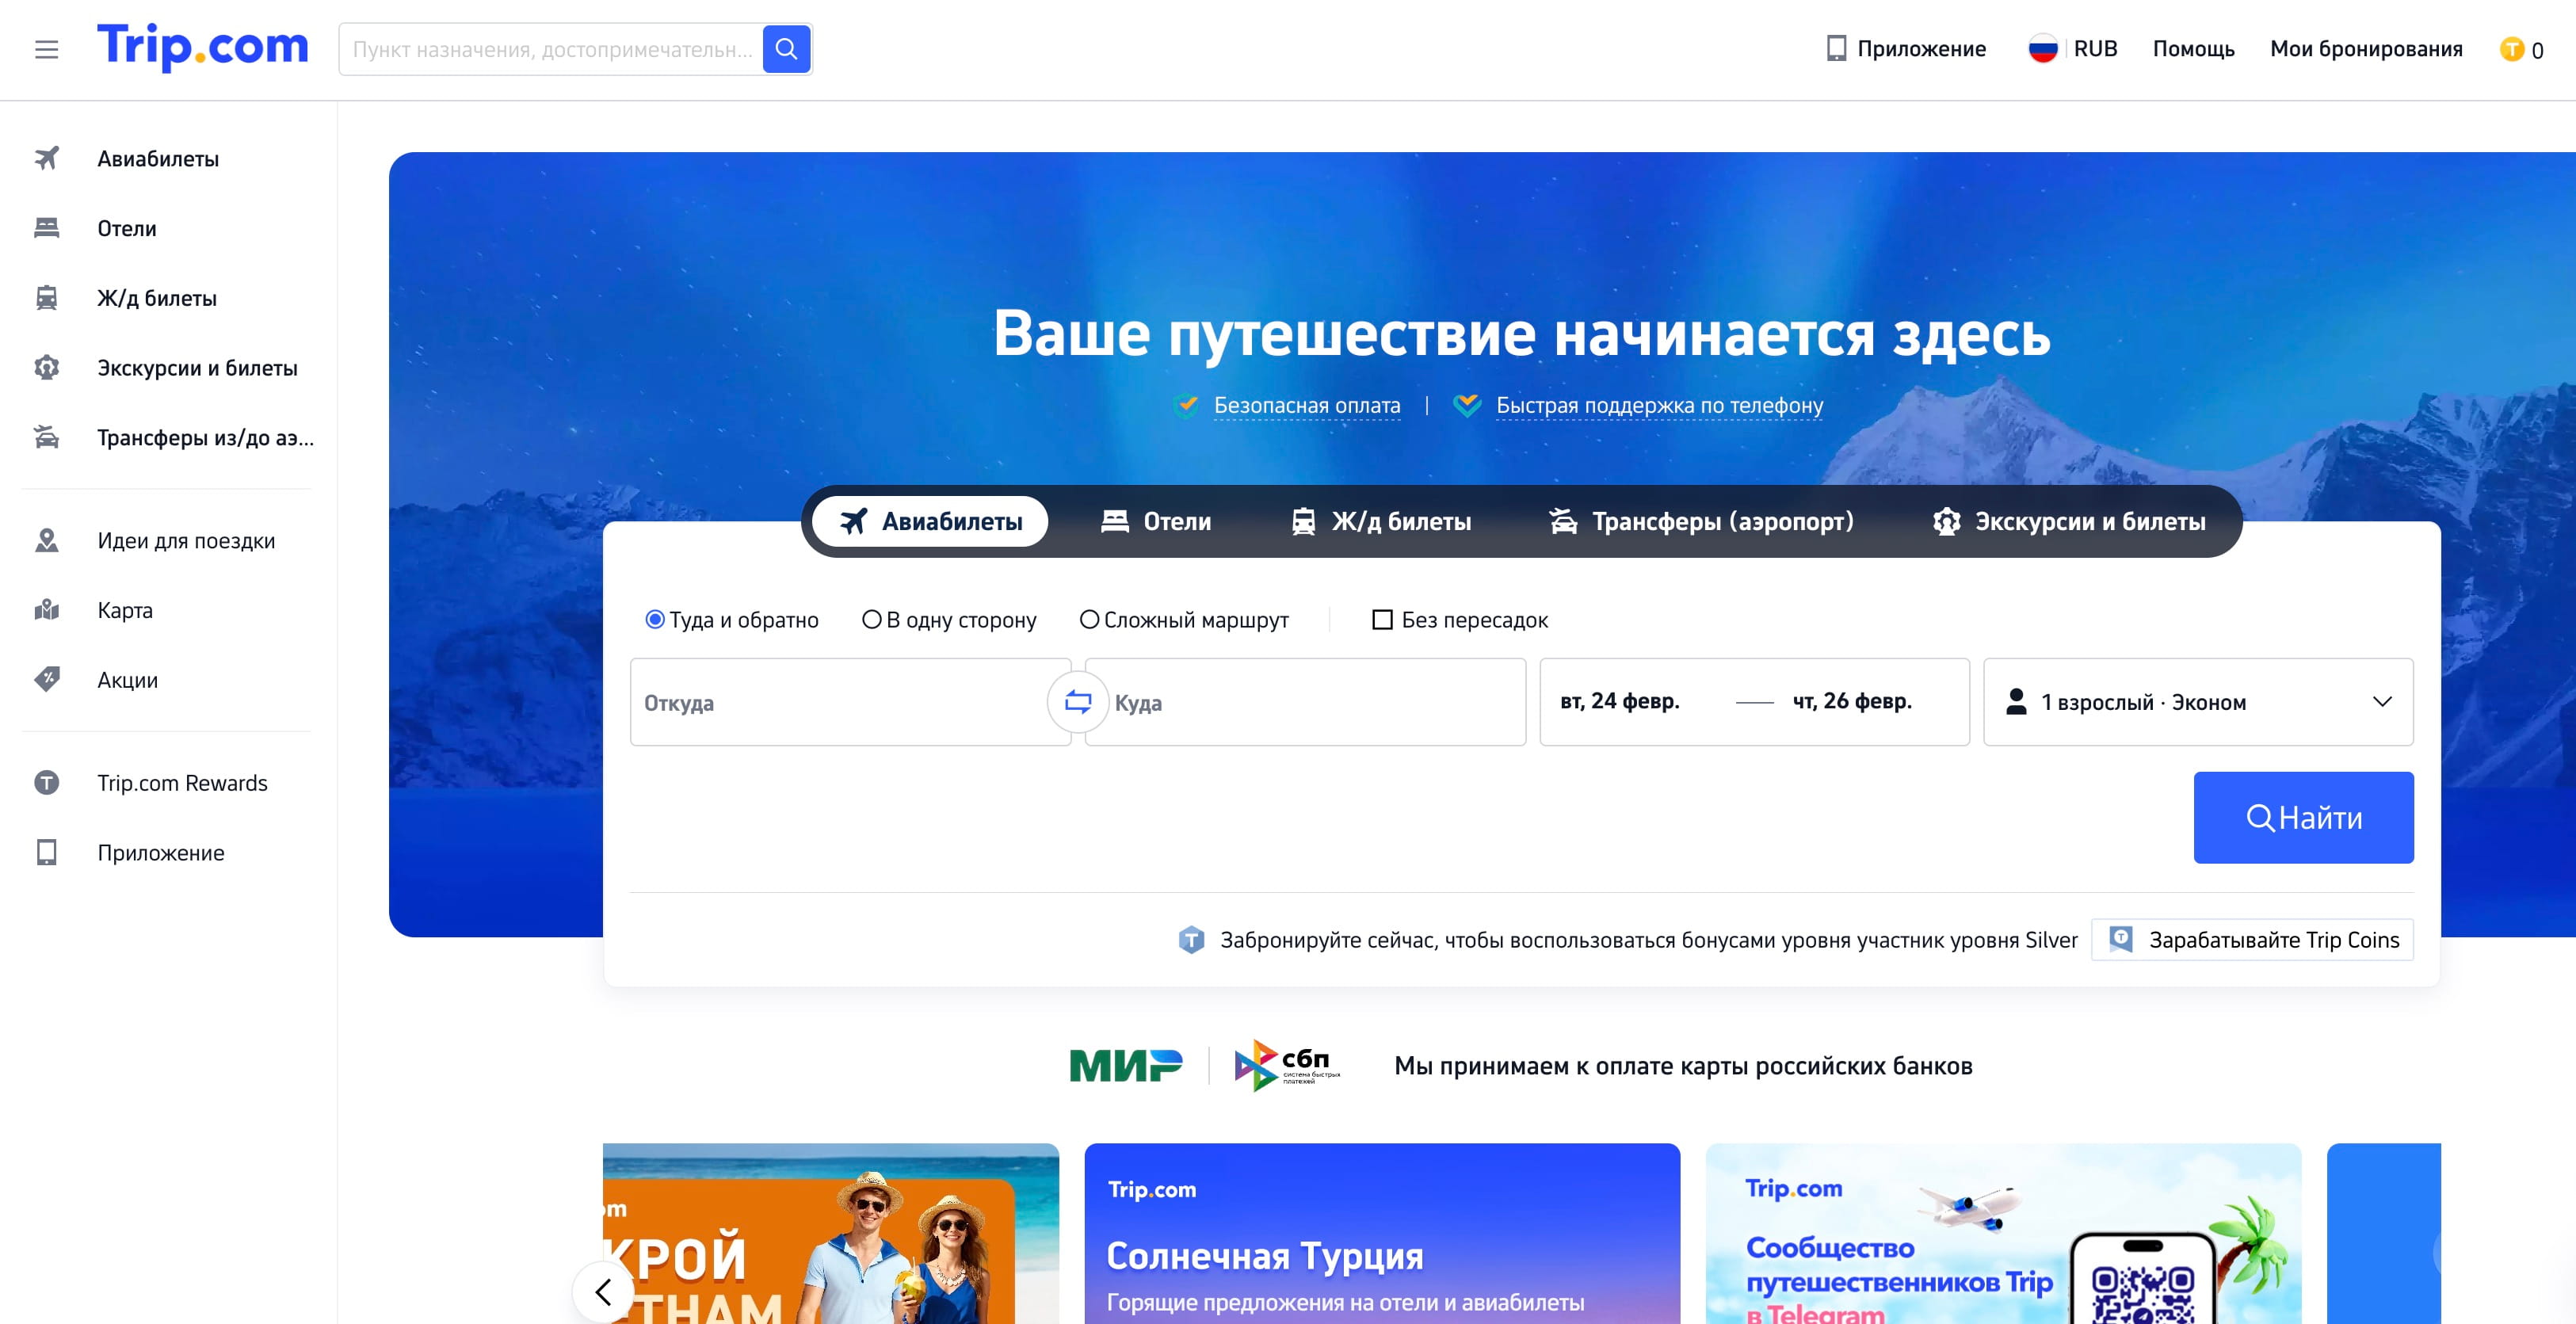Open the RUB currency and language selector
The height and width of the screenshot is (1324, 2576).
(x=2073, y=49)
